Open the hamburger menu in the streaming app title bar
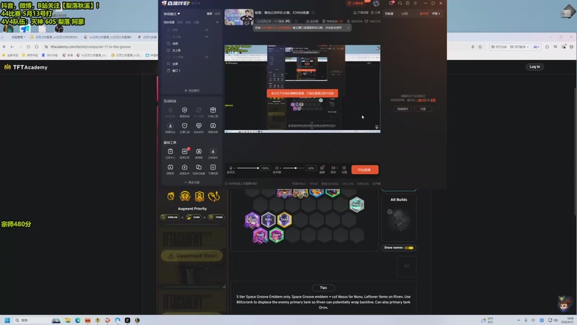The height and width of the screenshot is (325, 577). (415, 3)
